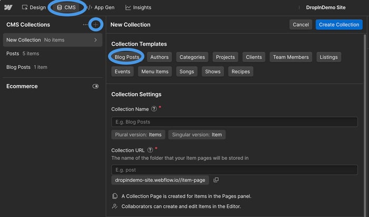Click Create Collection button

pyautogui.click(x=339, y=25)
